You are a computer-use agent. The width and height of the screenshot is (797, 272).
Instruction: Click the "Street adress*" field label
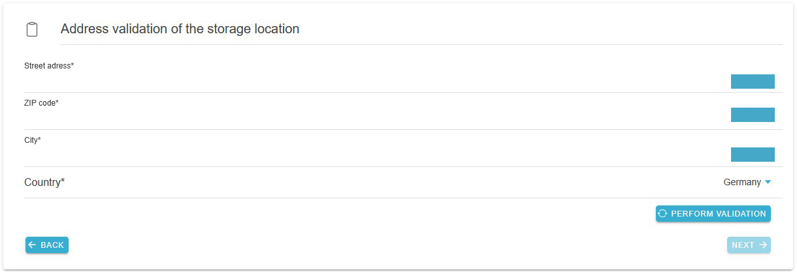tap(49, 66)
